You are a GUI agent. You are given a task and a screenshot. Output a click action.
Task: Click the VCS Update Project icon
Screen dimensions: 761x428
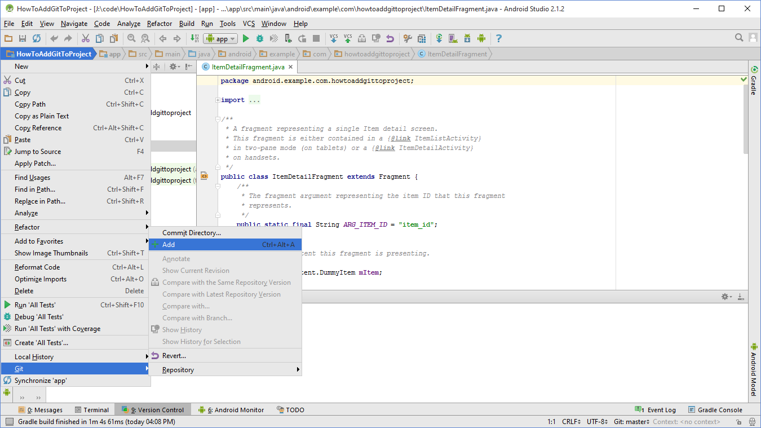[x=334, y=38]
